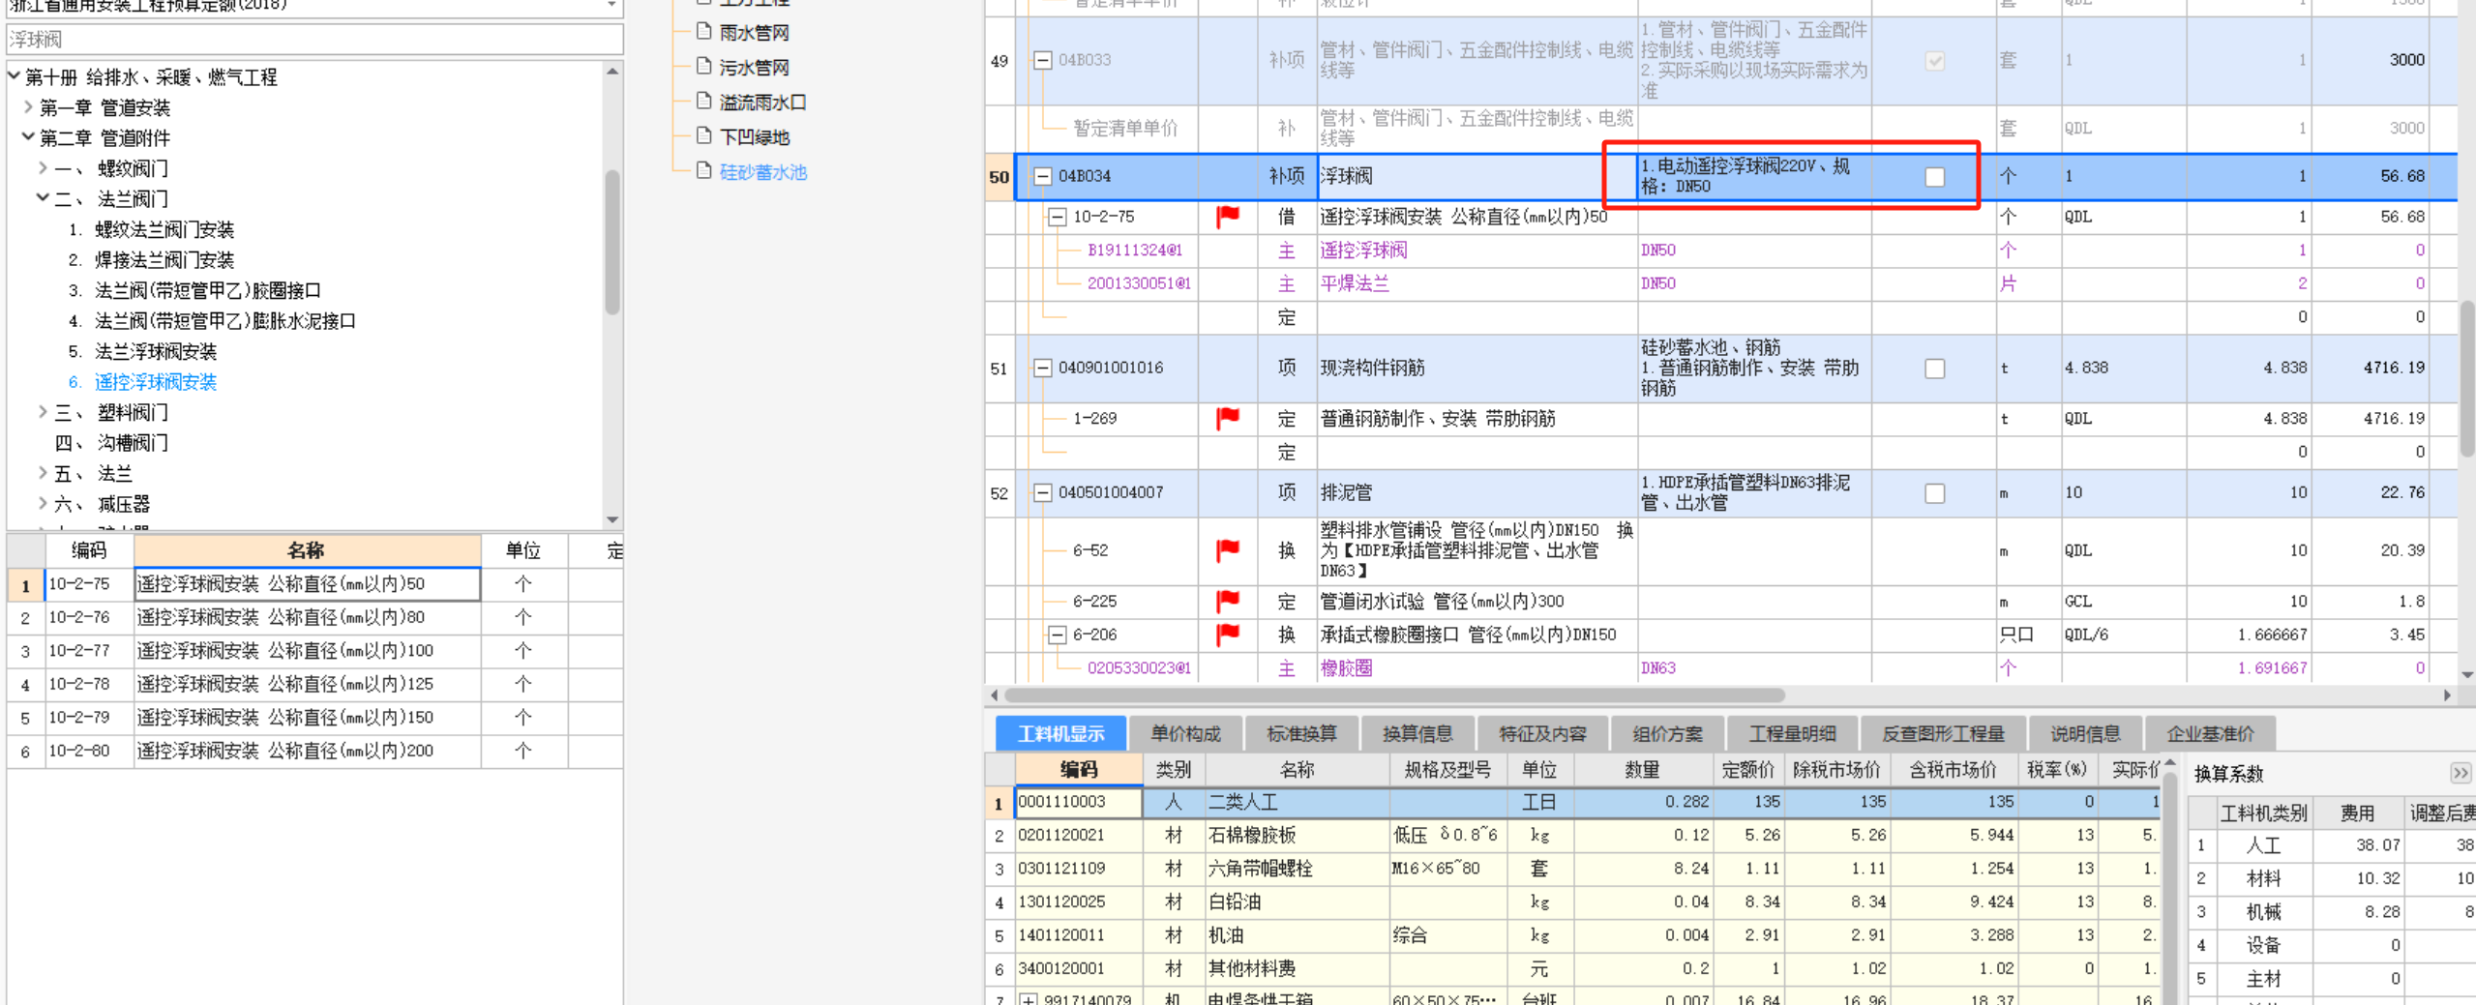
Task: Collapse the 04B034 row minus box
Action: tap(1042, 176)
